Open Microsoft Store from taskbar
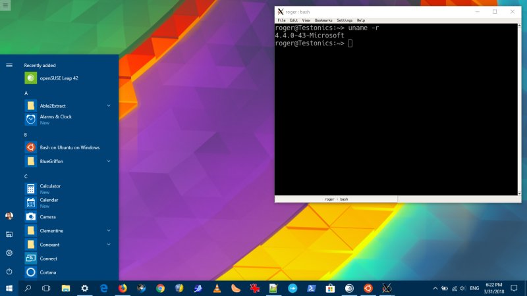 coord(330,288)
